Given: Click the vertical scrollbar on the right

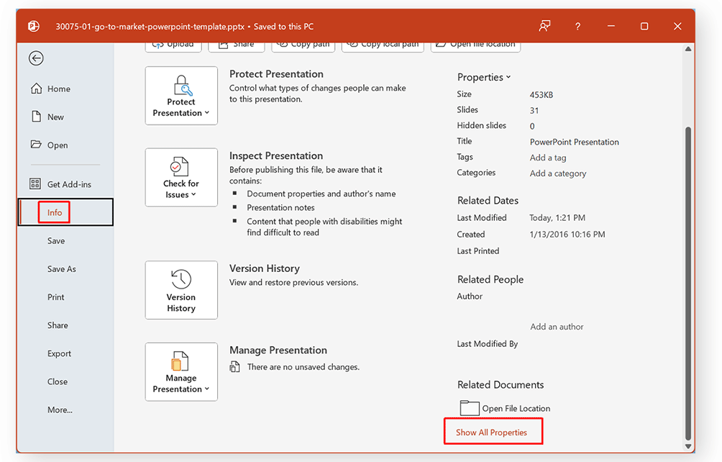Looking at the screenshot, I should (x=687, y=281).
